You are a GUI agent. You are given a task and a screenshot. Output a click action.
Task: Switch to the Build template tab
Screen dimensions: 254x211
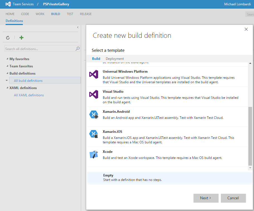96,59
